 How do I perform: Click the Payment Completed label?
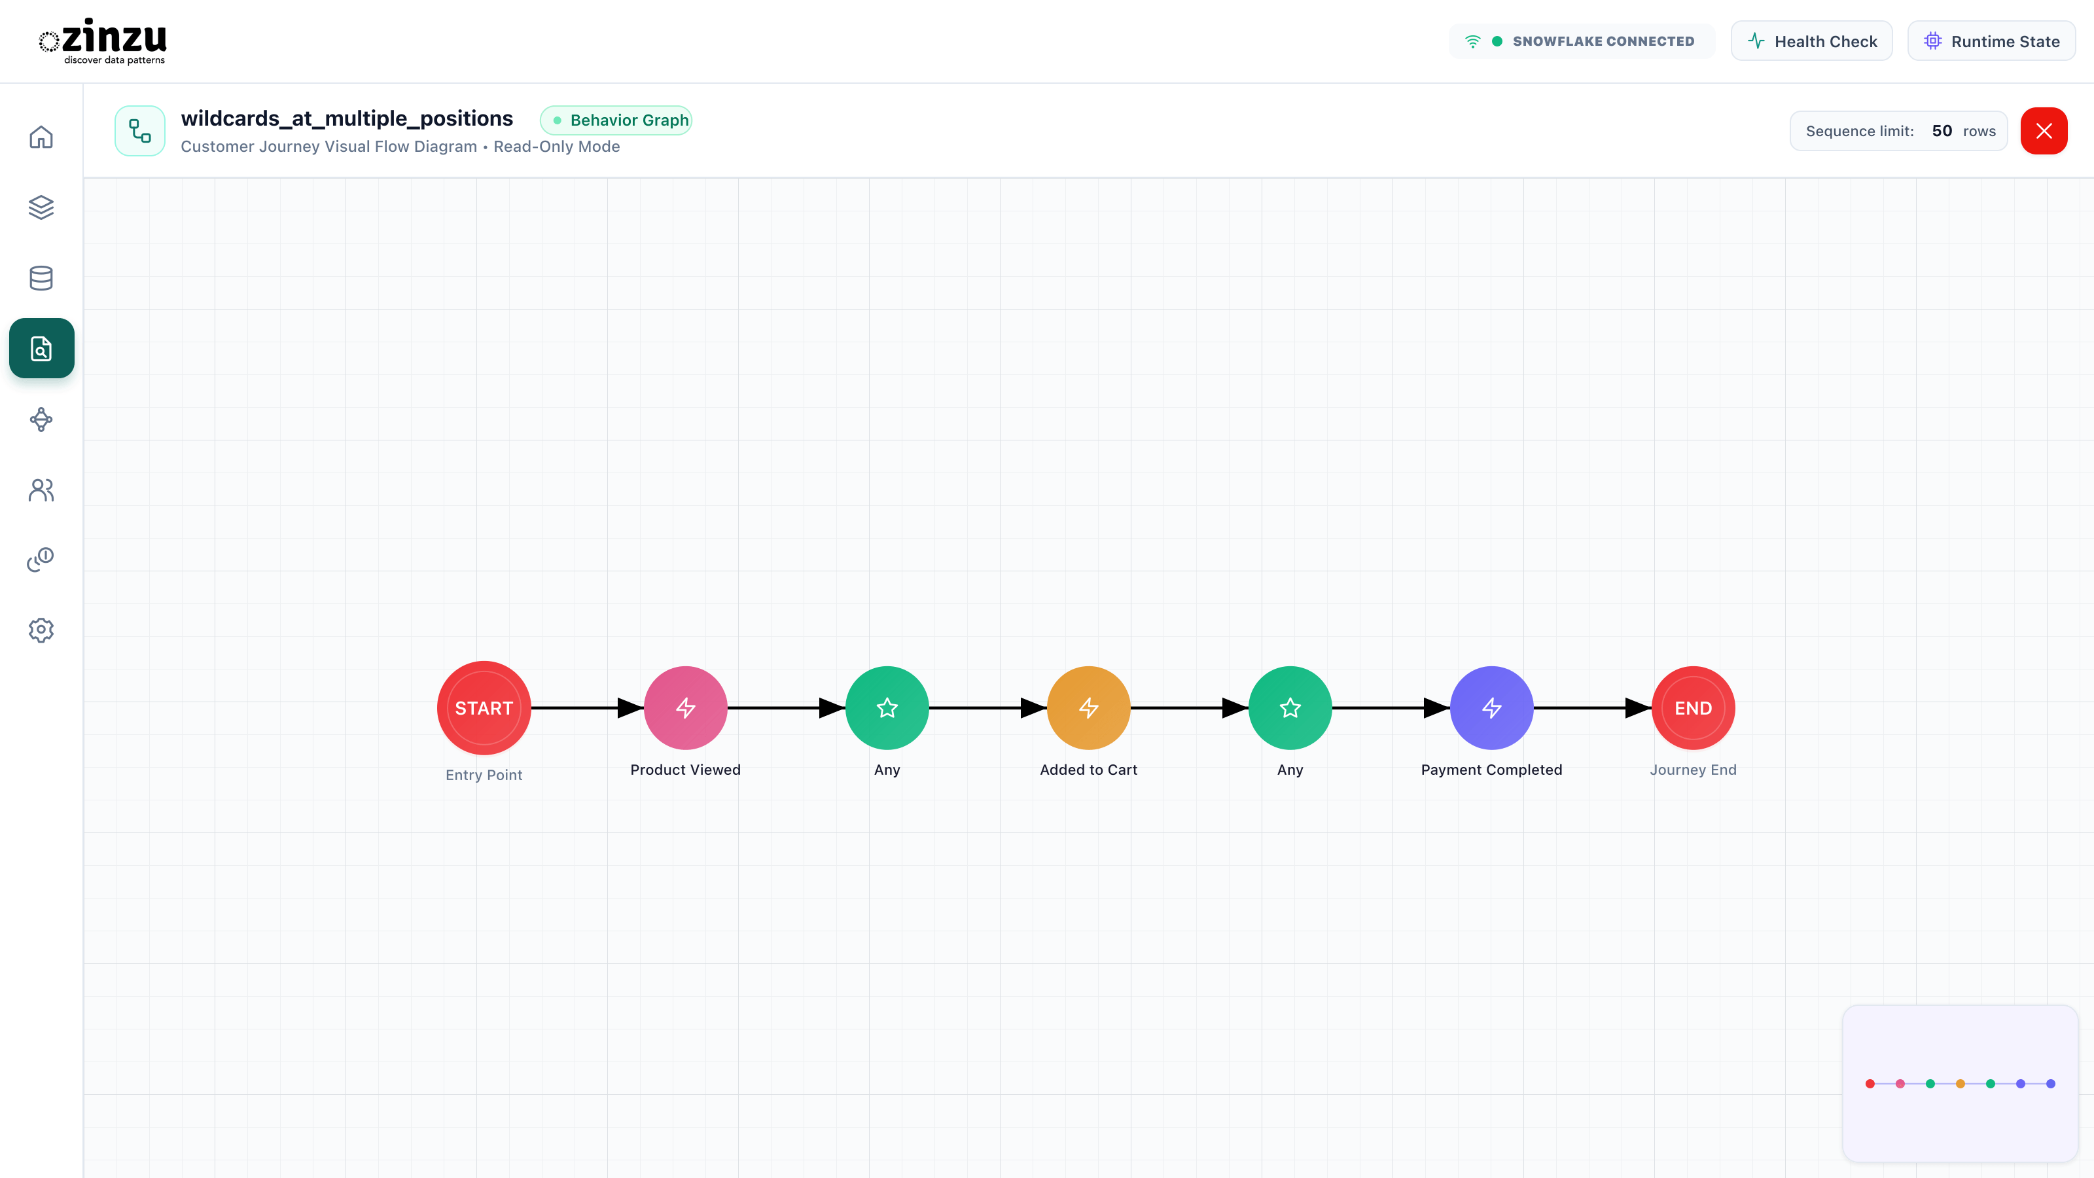coord(1492,770)
